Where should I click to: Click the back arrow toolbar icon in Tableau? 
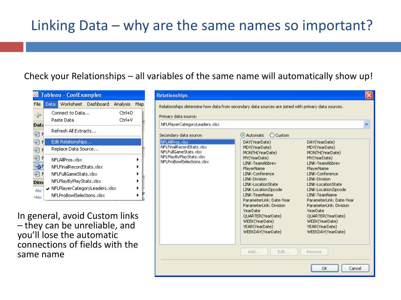(x=38, y=115)
